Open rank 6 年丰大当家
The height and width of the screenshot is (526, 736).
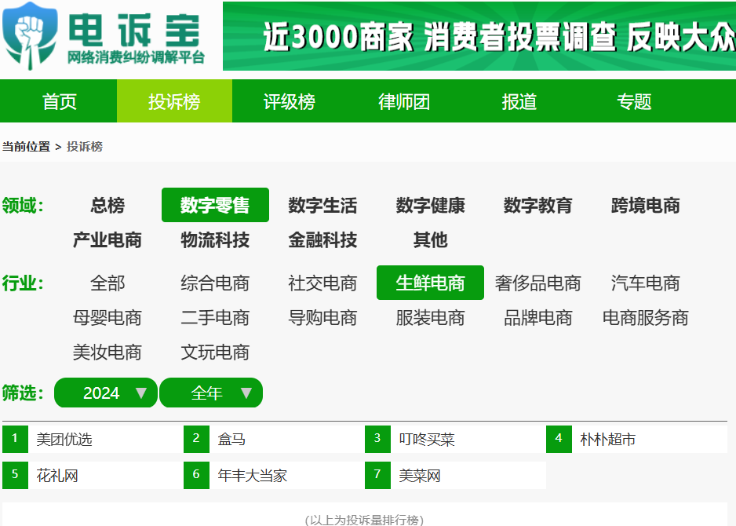(274, 475)
